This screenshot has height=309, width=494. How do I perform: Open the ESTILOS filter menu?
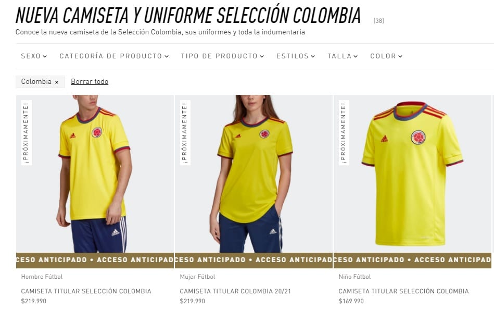(x=296, y=56)
